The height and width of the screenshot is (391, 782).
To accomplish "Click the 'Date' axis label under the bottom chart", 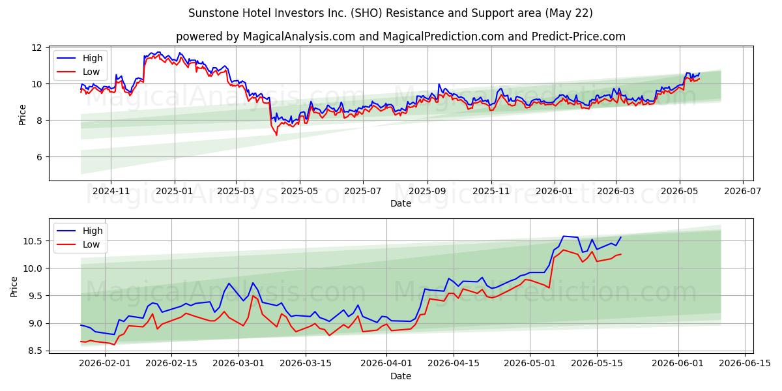I will (400, 376).
